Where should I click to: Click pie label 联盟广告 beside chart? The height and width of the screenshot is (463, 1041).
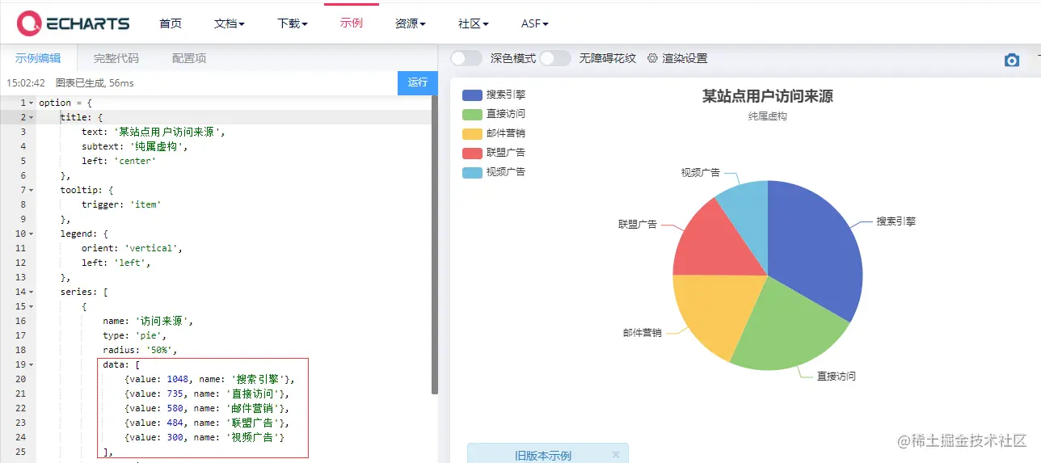pos(638,224)
